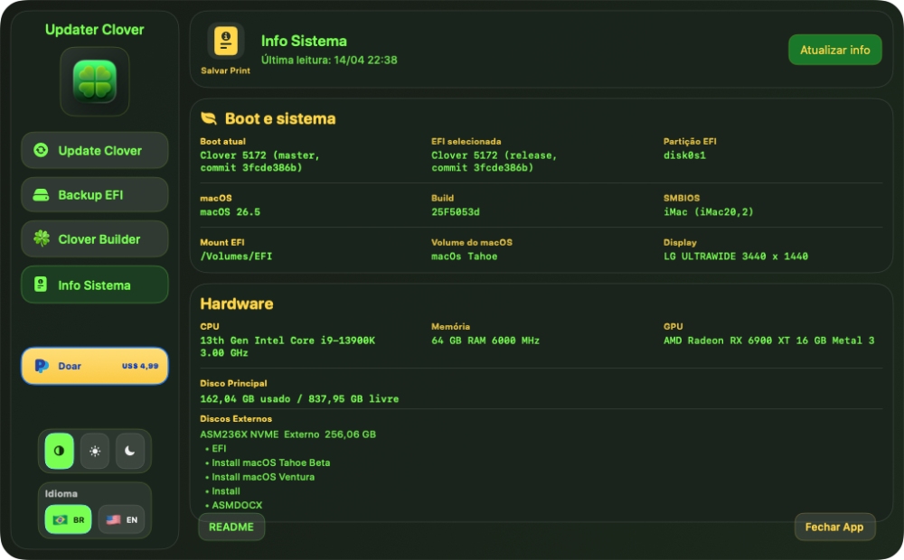Click Atualizar info button

click(834, 50)
